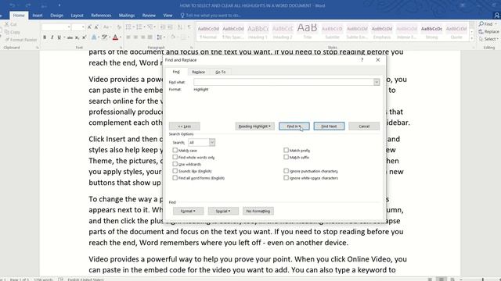Apply Underline formatting from the ribbon
This screenshot has height=281, width=501.
(x=59, y=37)
